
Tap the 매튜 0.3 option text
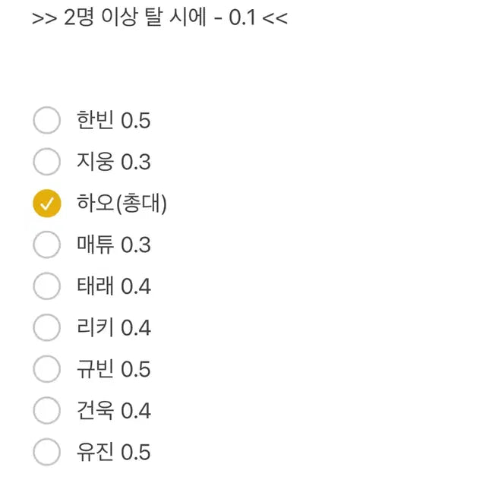pos(114,245)
